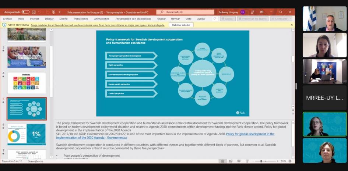This screenshot has width=348, height=171.
Task: Select slide 4 global goals thumbnail
Action: tap(27, 83)
